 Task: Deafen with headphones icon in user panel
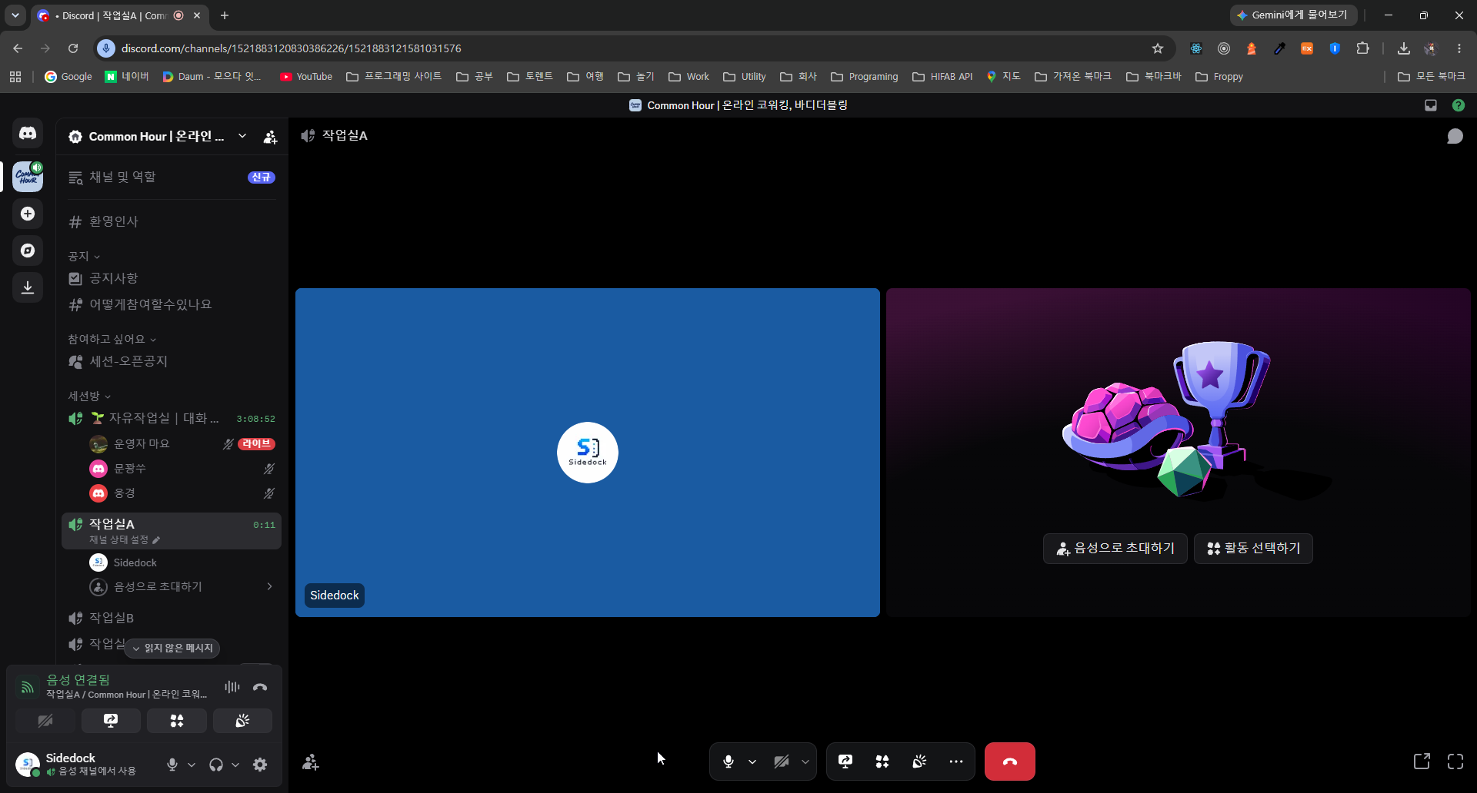coord(216,765)
